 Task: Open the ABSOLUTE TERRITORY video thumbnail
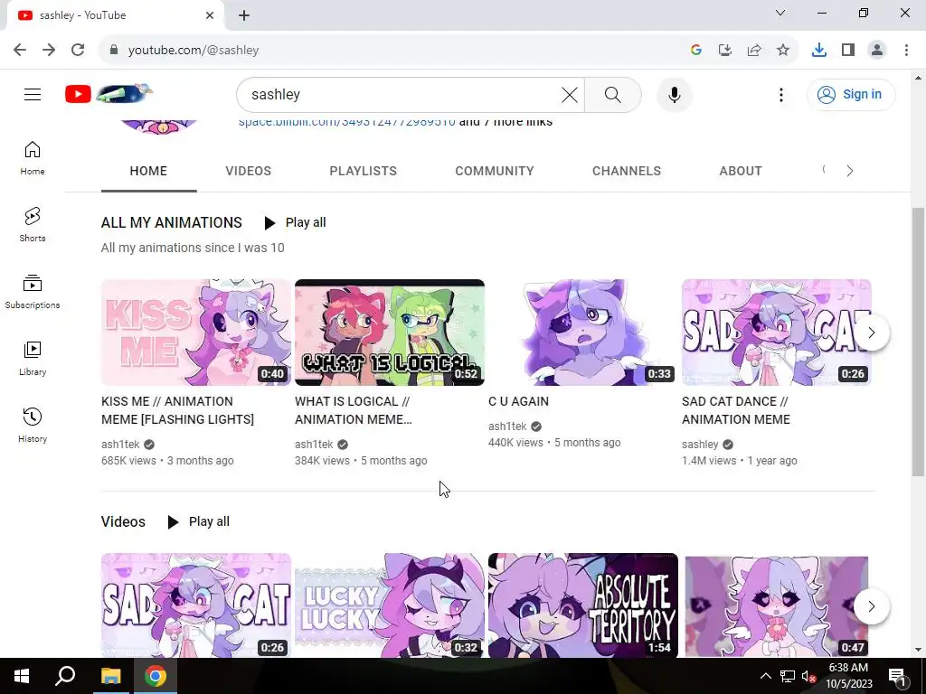pyautogui.click(x=583, y=605)
